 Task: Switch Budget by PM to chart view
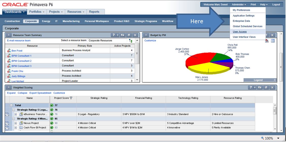coord(267,41)
